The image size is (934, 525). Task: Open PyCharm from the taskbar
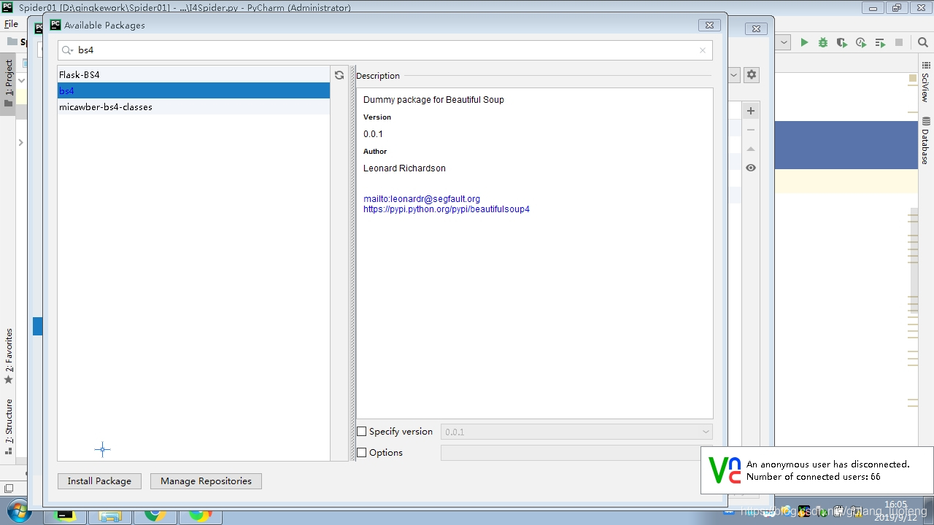pos(66,515)
